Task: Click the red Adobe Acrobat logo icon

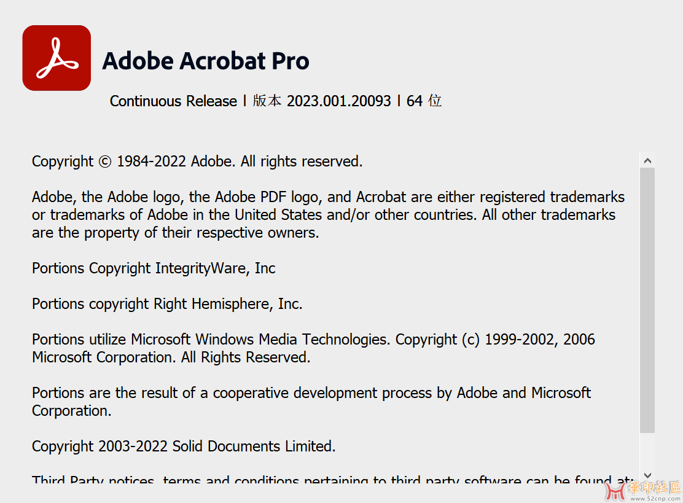Action: click(57, 58)
